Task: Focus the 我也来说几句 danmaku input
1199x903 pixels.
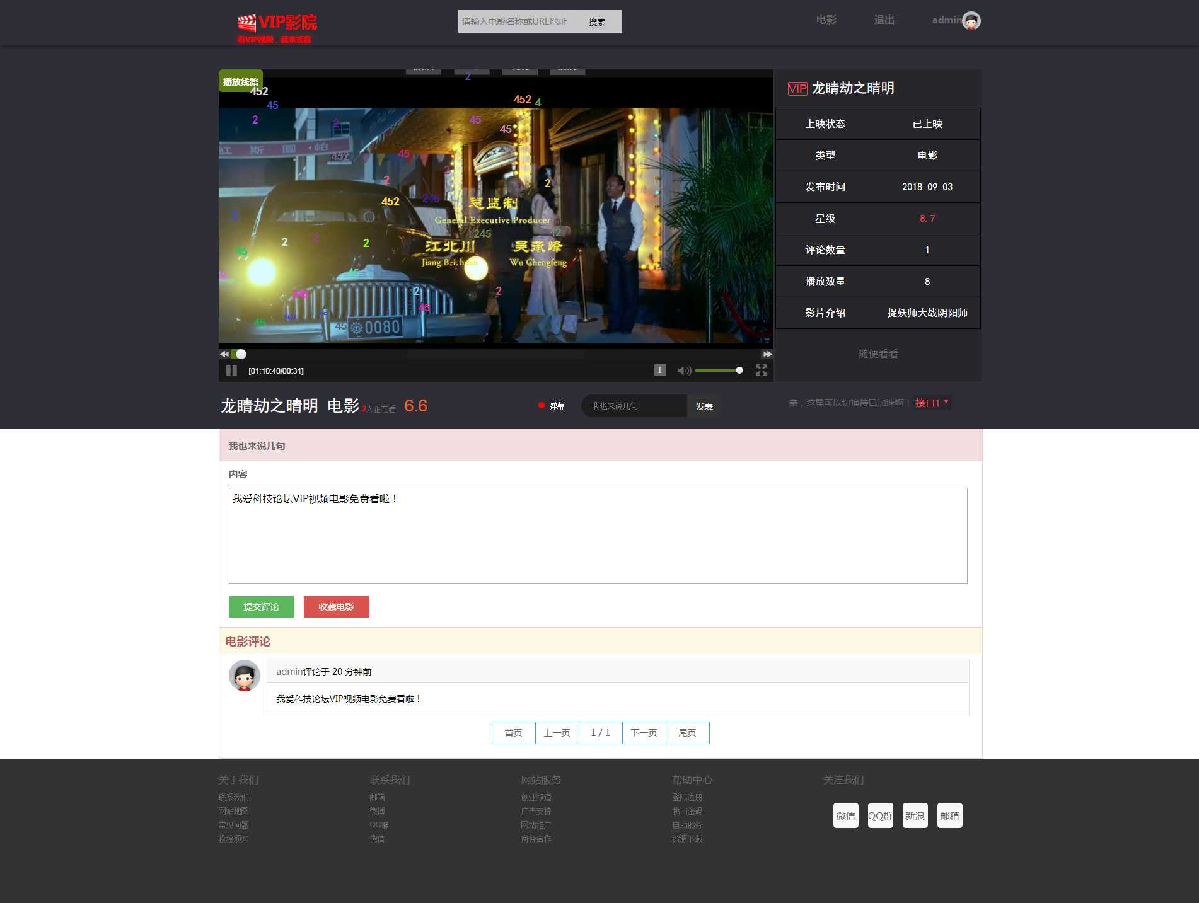Action: tap(634, 406)
